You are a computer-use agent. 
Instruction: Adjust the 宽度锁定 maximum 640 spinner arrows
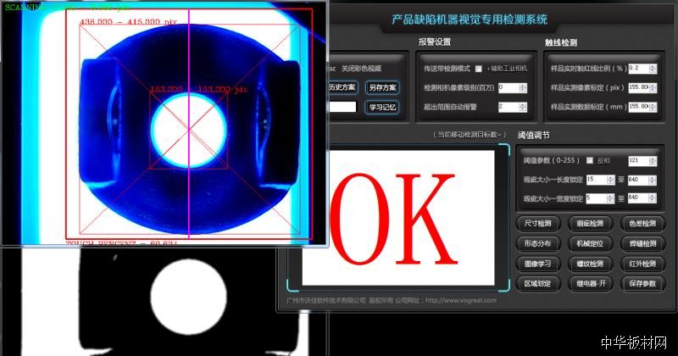(x=653, y=198)
